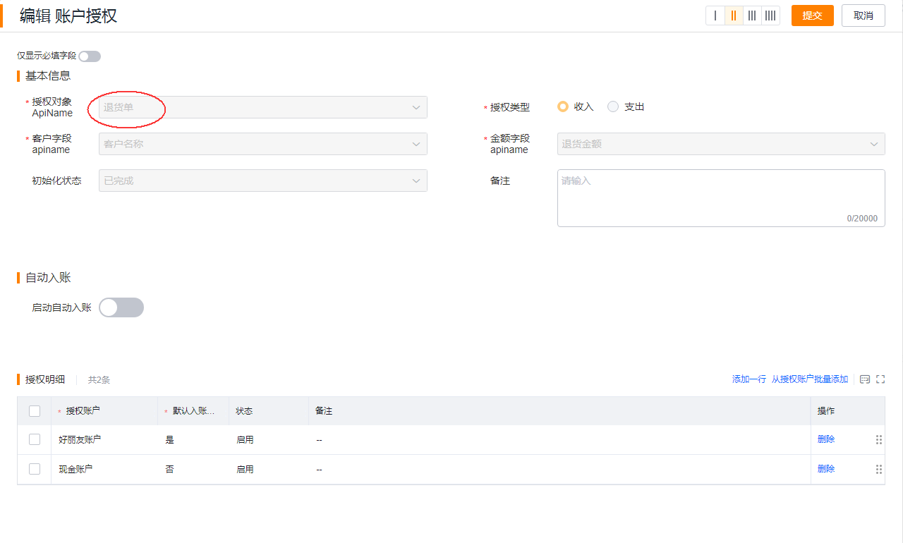Switch to three-column form layout
Image resolution: width=903 pixels, height=543 pixels.
(x=752, y=15)
